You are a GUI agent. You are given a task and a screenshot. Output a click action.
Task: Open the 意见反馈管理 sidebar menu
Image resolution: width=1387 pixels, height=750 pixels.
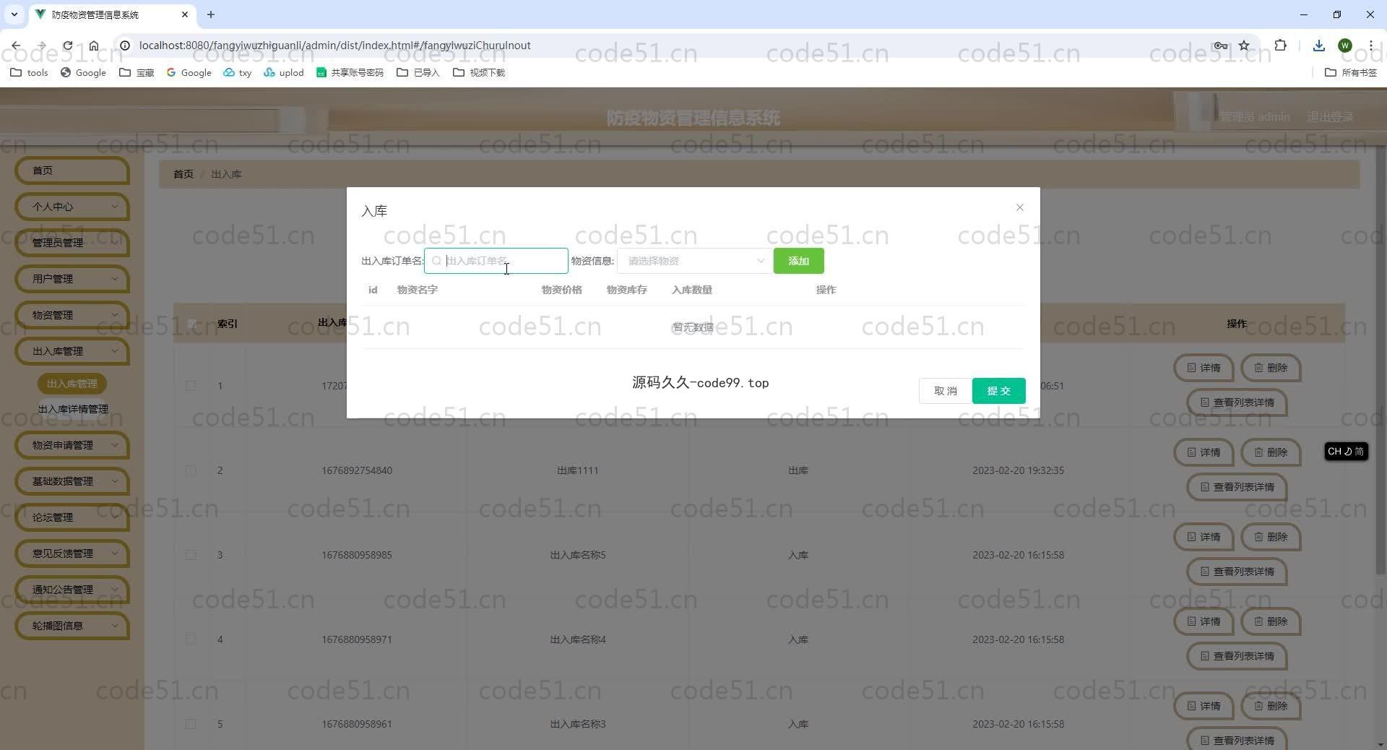pos(72,553)
